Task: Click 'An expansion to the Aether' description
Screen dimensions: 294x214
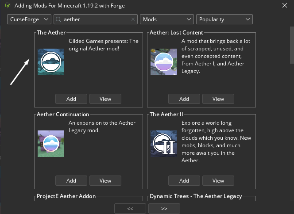Action: [x=102, y=126]
